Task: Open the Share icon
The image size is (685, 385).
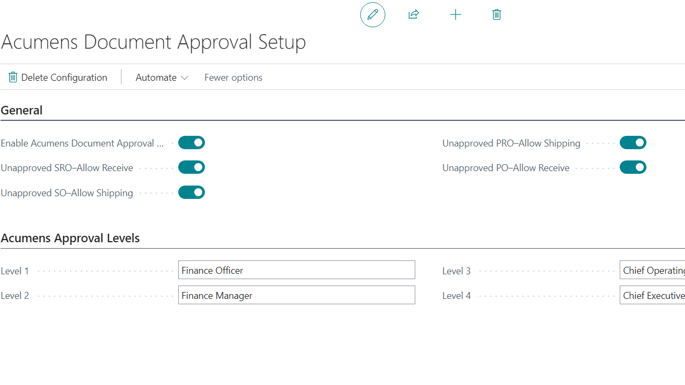Action: 414,14
